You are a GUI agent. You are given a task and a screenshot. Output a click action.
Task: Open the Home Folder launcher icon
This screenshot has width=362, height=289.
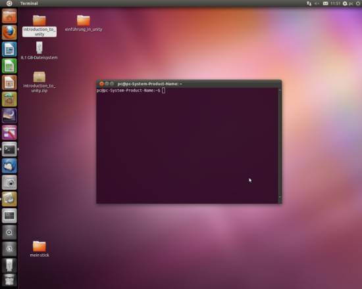pos(9,16)
